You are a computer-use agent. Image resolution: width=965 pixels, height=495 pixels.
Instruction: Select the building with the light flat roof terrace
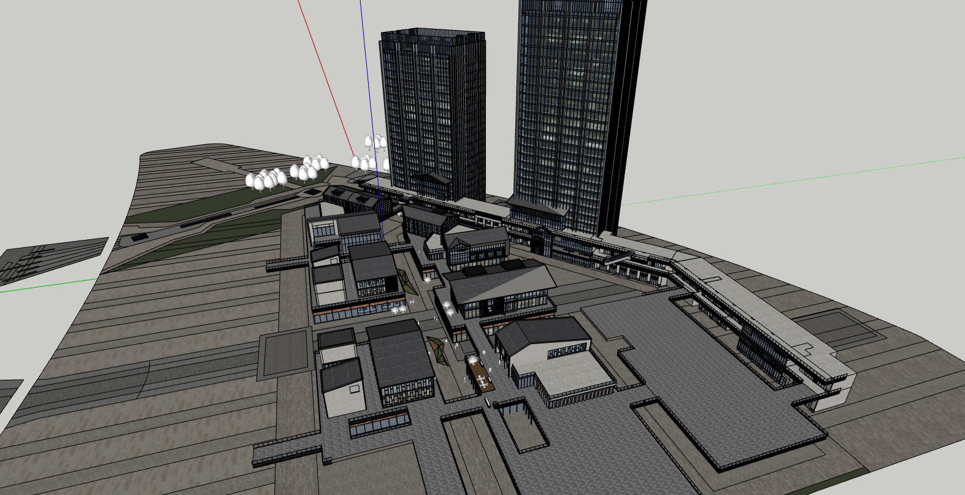[x=555, y=362]
